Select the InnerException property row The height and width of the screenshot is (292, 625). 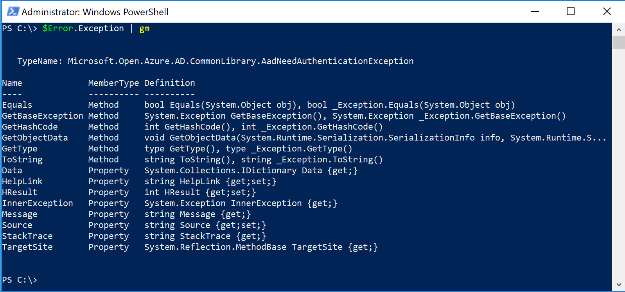coord(37,203)
